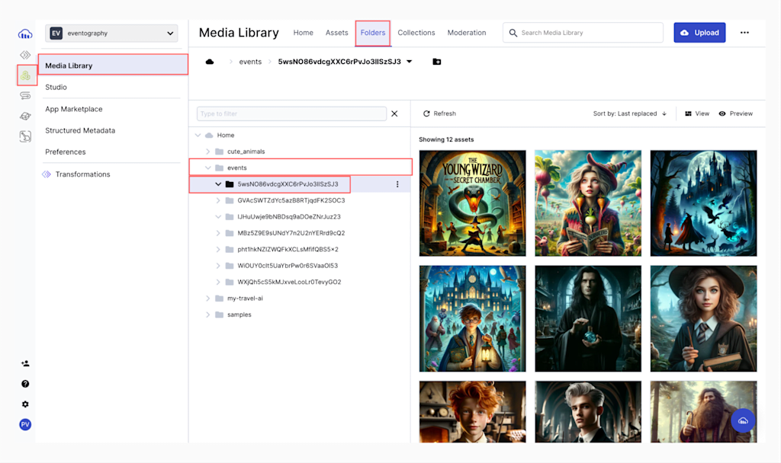This screenshot has width=781, height=463.
Task: Open the Moderation tab
Action: 466,33
